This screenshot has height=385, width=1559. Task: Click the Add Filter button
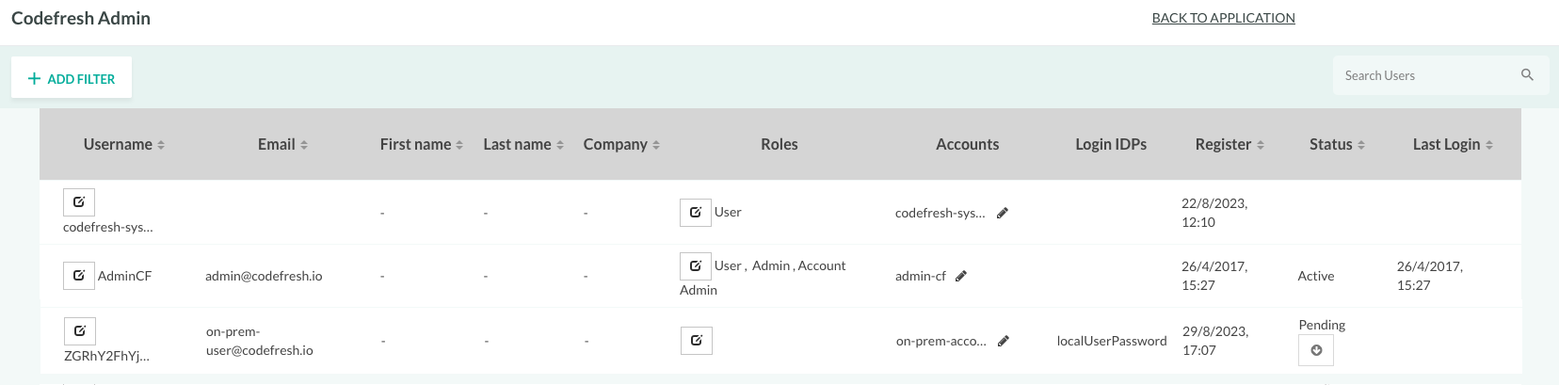pos(72,78)
